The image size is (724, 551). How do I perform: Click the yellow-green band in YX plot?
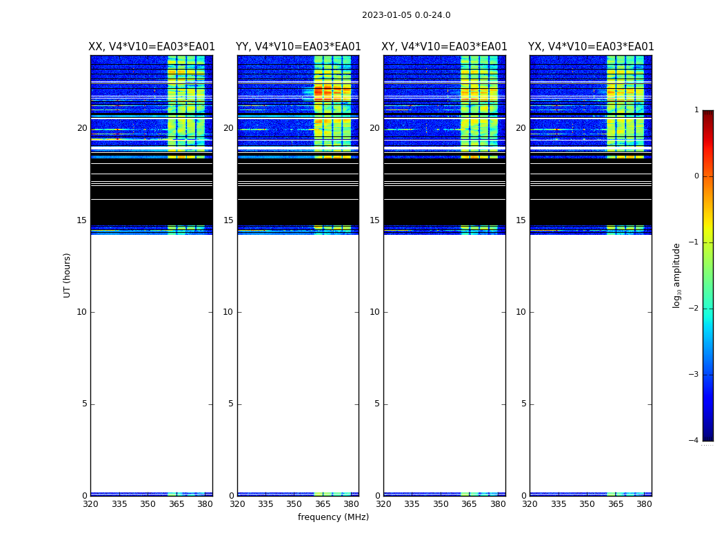click(x=625, y=106)
